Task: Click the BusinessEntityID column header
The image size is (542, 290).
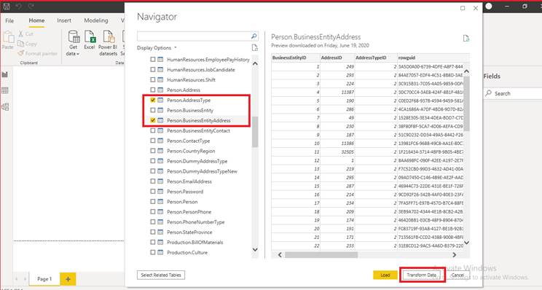Action: [295, 58]
